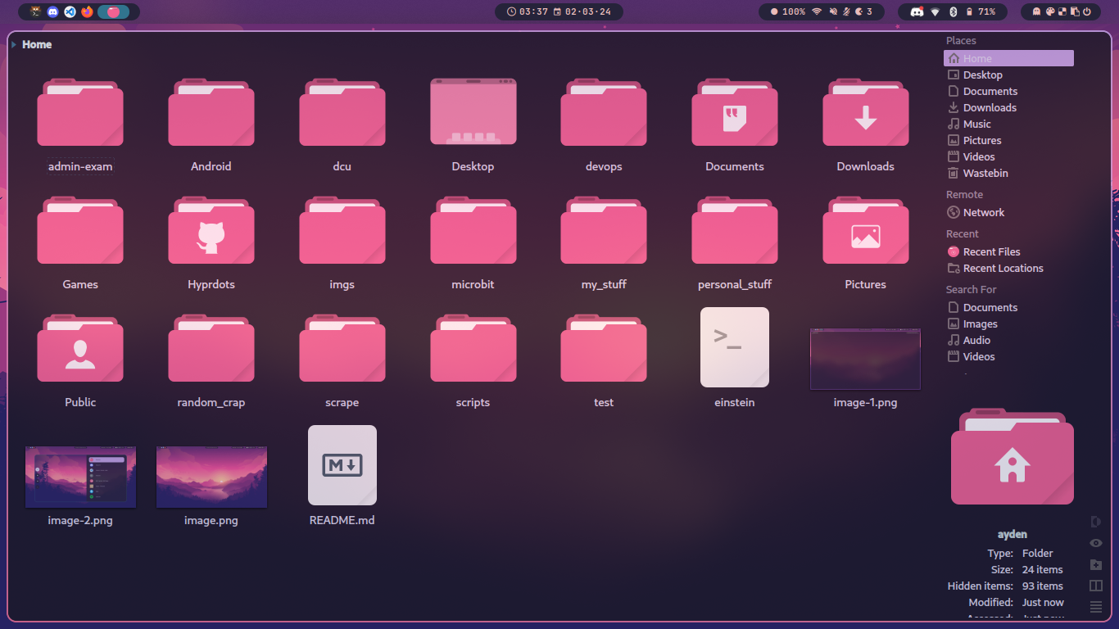This screenshot has height=629, width=1119.
Task: Show Recent Files
Action: [1008, 251]
